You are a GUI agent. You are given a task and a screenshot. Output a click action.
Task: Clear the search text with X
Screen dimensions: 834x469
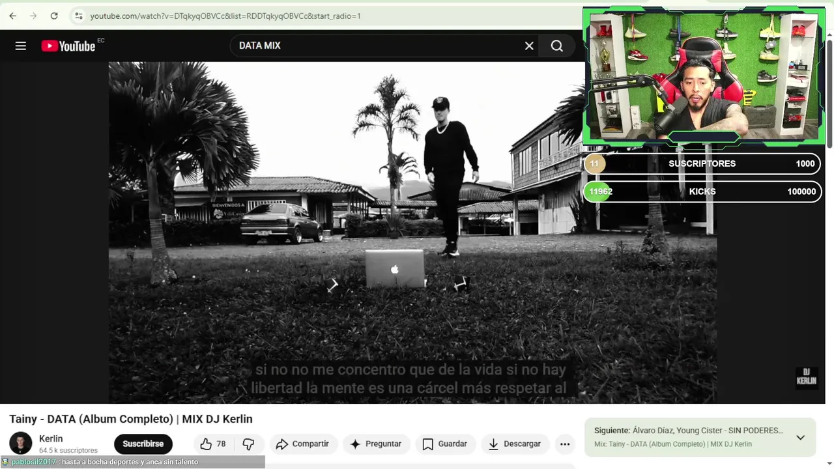click(529, 46)
